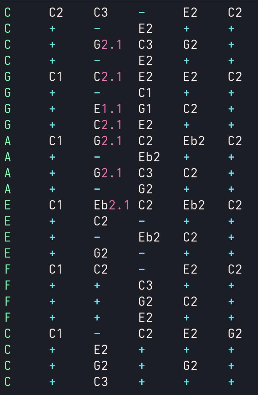Click the first green F chord label
The image size is (258, 395).
[8, 269]
